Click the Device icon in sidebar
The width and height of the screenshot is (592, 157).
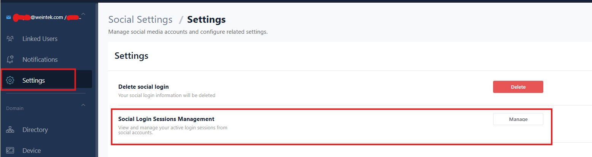pyautogui.click(x=10, y=151)
